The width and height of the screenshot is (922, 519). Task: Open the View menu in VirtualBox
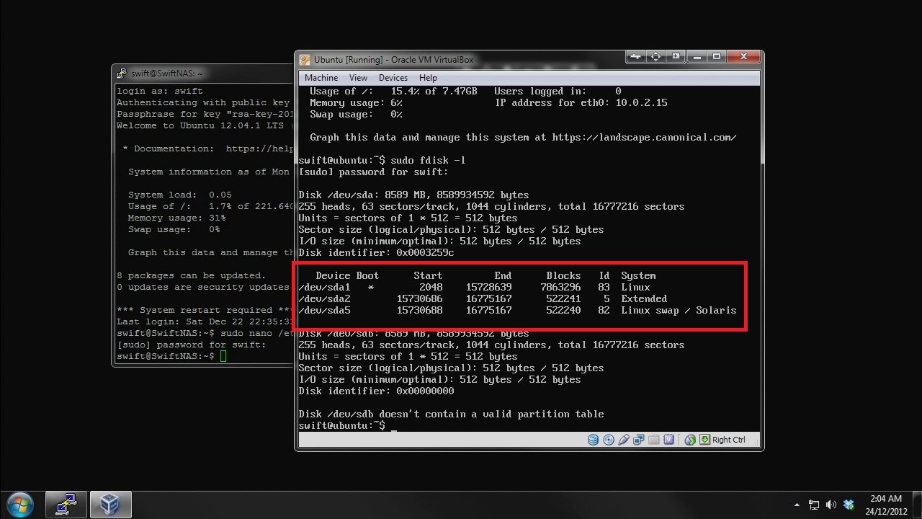(x=358, y=78)
